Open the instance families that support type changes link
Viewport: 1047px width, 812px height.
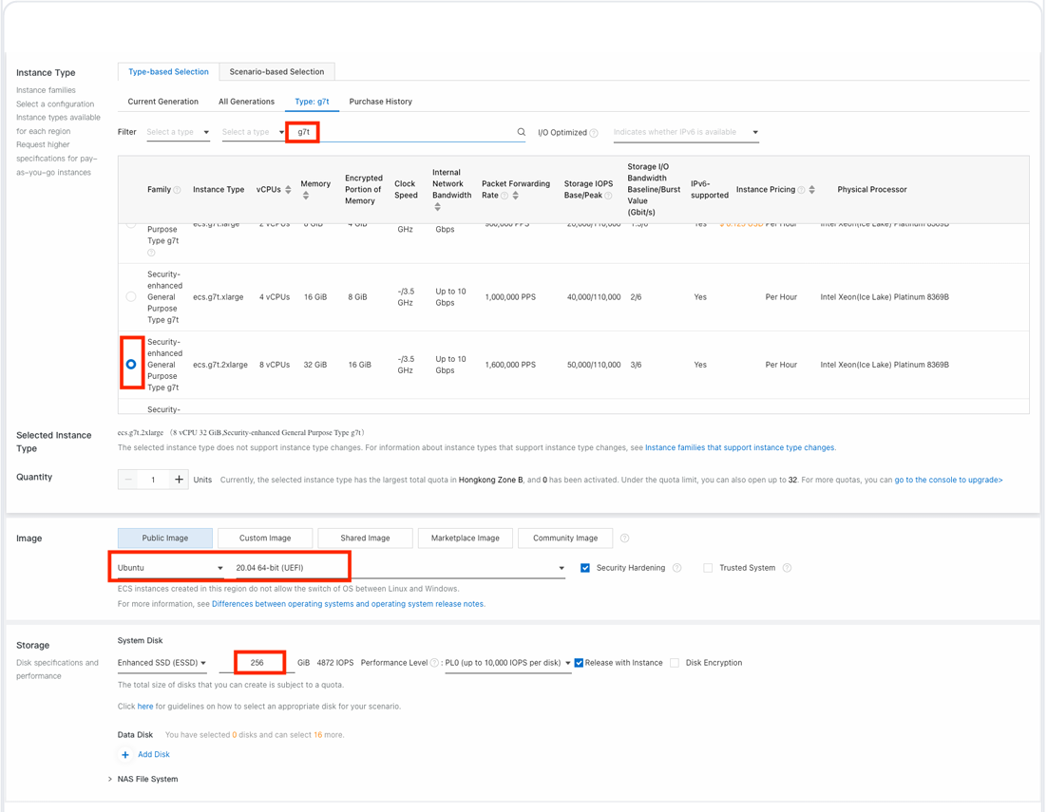point(740,447)
